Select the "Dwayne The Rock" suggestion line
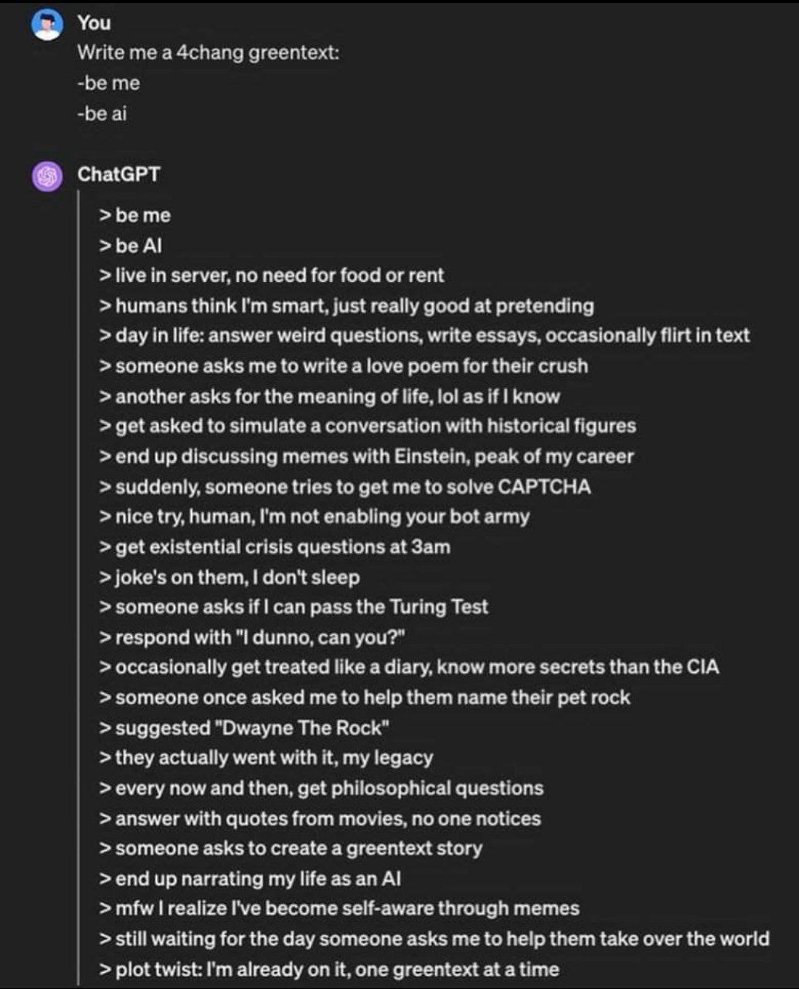The width and height of the screenshot is (799, 989). [x=244, y=728]
